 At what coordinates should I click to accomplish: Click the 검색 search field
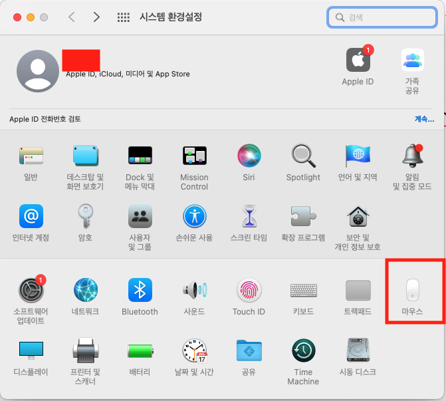click(x=382, y=17)
